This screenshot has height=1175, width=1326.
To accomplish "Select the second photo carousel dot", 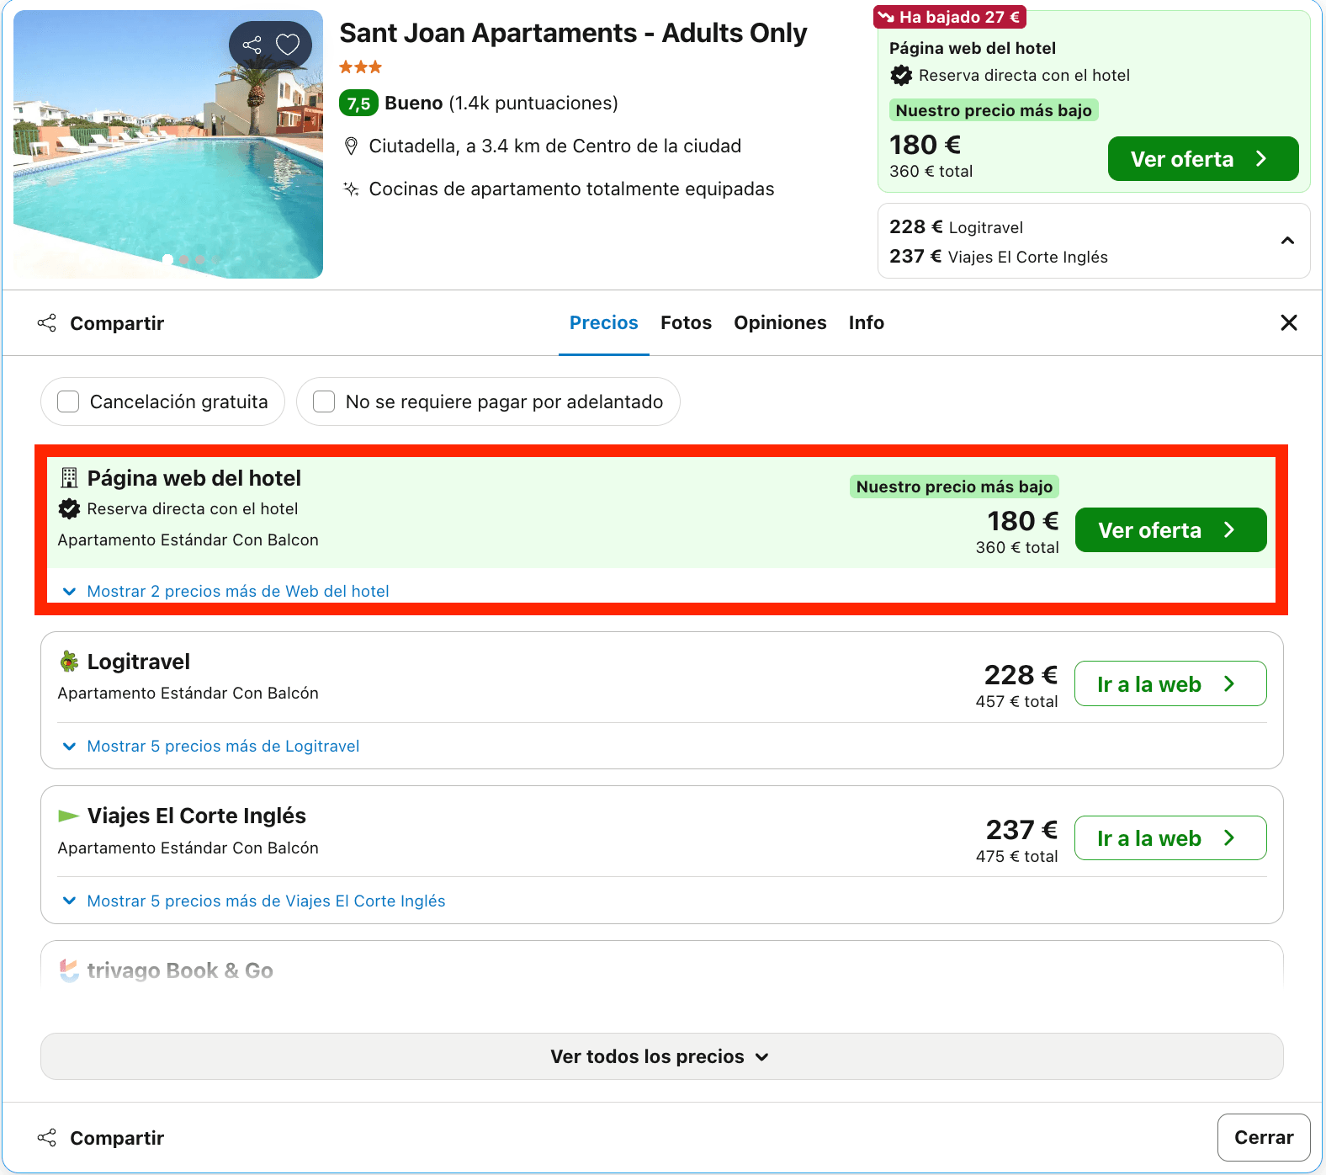I will click(x=184, y=259).
